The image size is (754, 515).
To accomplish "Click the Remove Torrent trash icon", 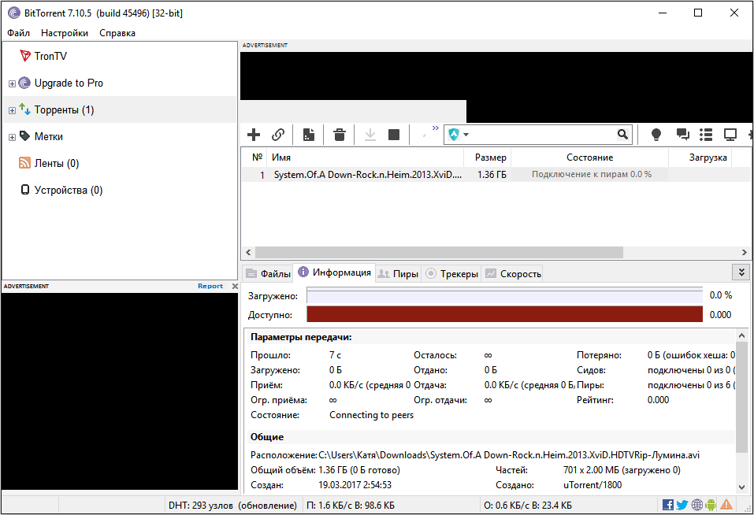I will pyautogui.click(x=340, y=135).
